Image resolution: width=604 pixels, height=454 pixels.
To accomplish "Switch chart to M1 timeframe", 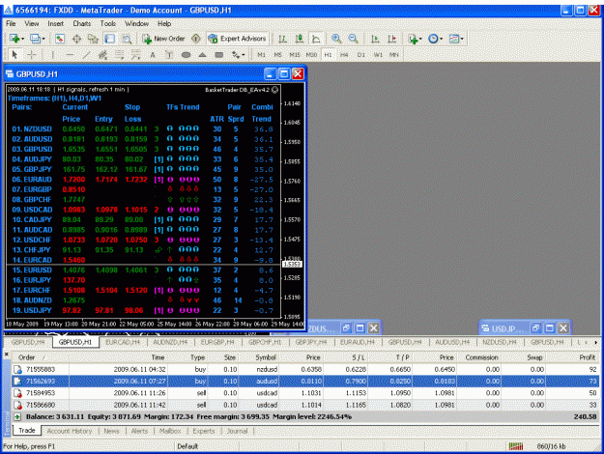I will pyautogui.click(x=261, y=55).
